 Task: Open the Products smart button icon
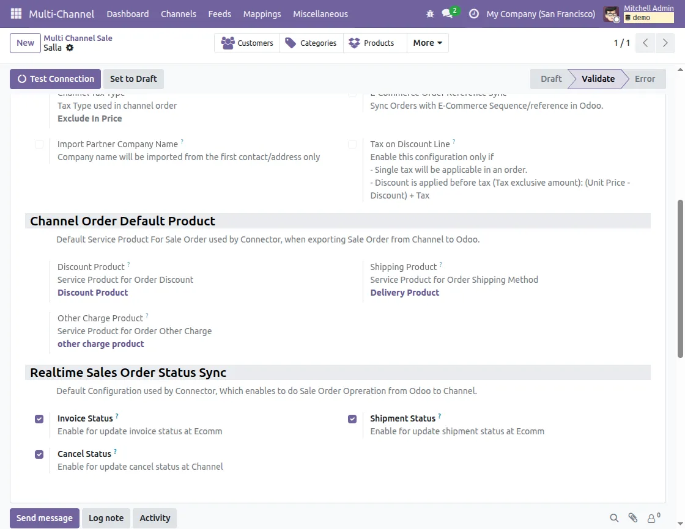(354, 43)
